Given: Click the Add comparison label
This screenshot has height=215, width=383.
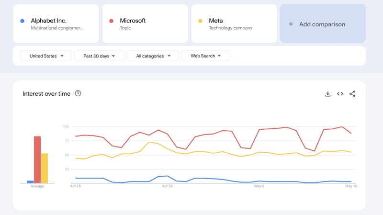Looking at the screenshot, I should 322,24.
